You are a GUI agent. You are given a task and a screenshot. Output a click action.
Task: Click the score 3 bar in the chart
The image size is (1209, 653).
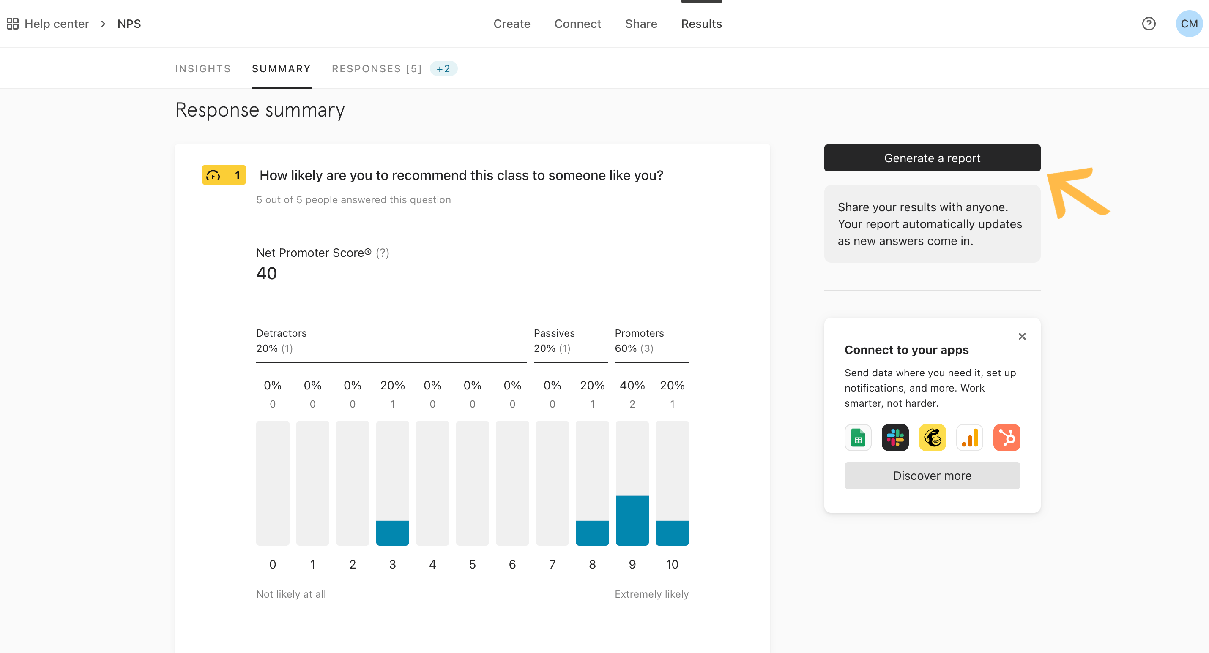pos(392,483)
